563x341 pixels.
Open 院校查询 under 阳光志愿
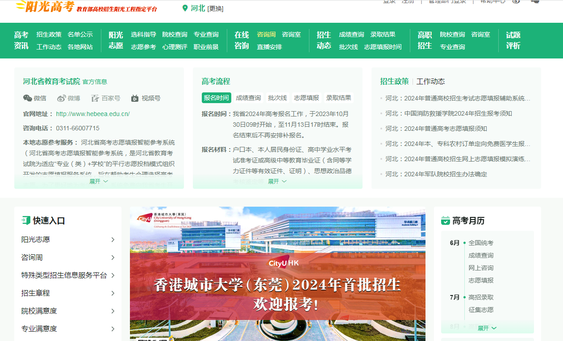coord(175,34)
